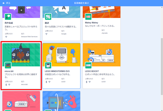Click Bluetooth icon on LEGO BOOST card
This screenshot has width=163, height=111.
coord(86,82)
